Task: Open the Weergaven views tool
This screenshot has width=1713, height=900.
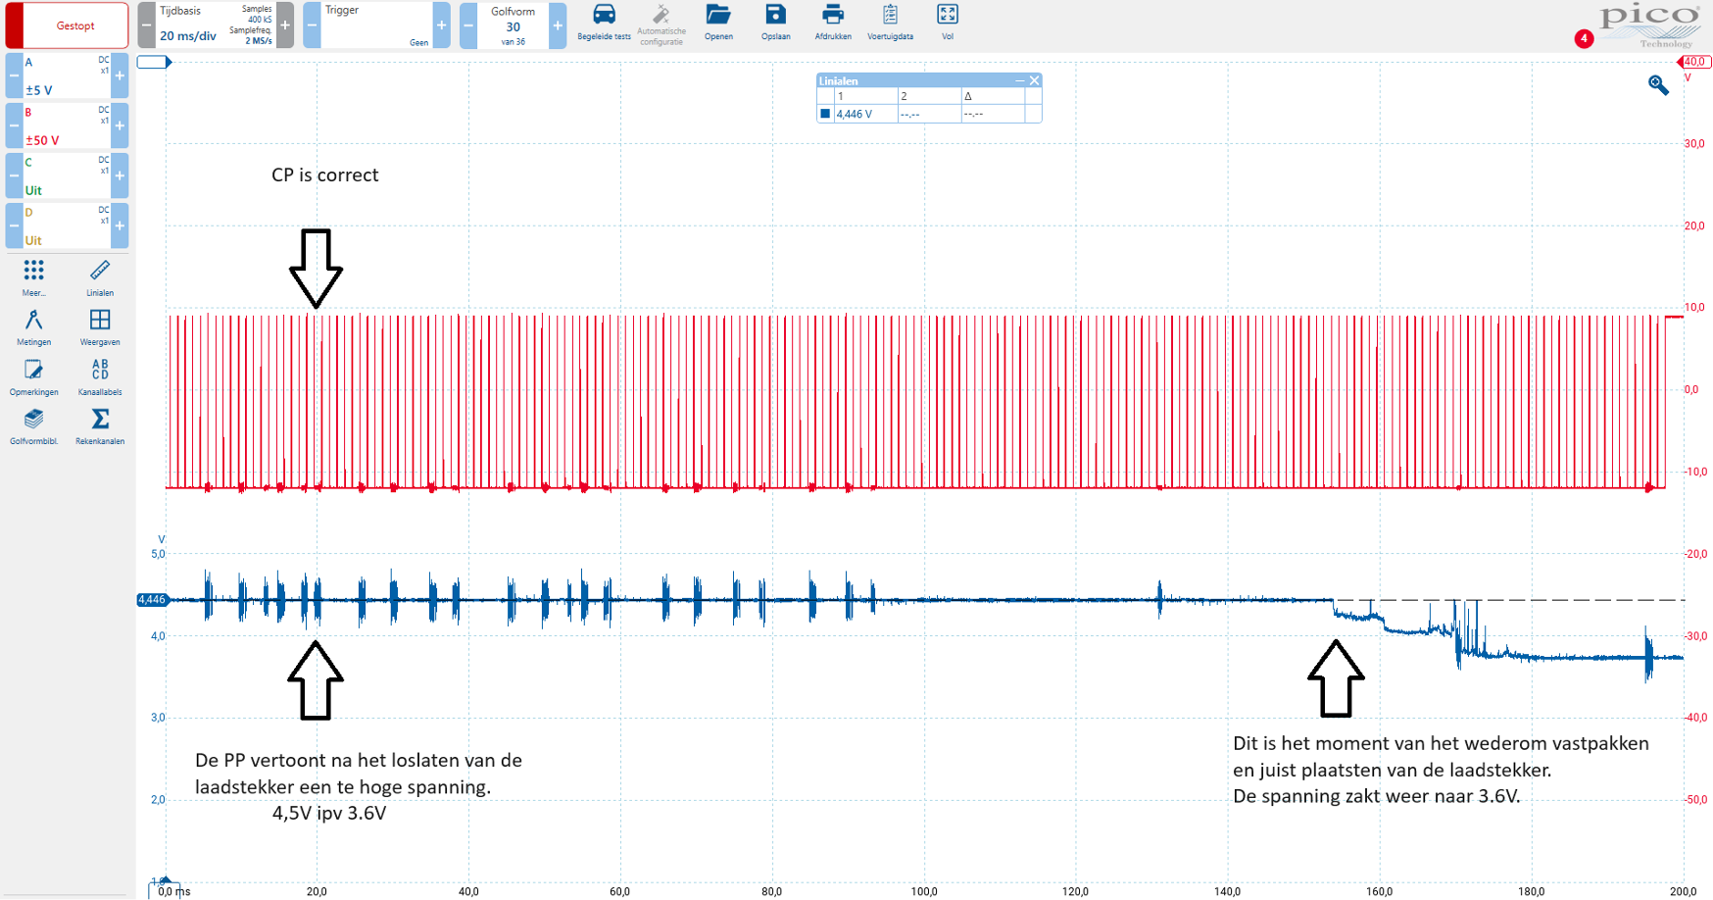Action: pyautogui.click(x=100, y=327)
